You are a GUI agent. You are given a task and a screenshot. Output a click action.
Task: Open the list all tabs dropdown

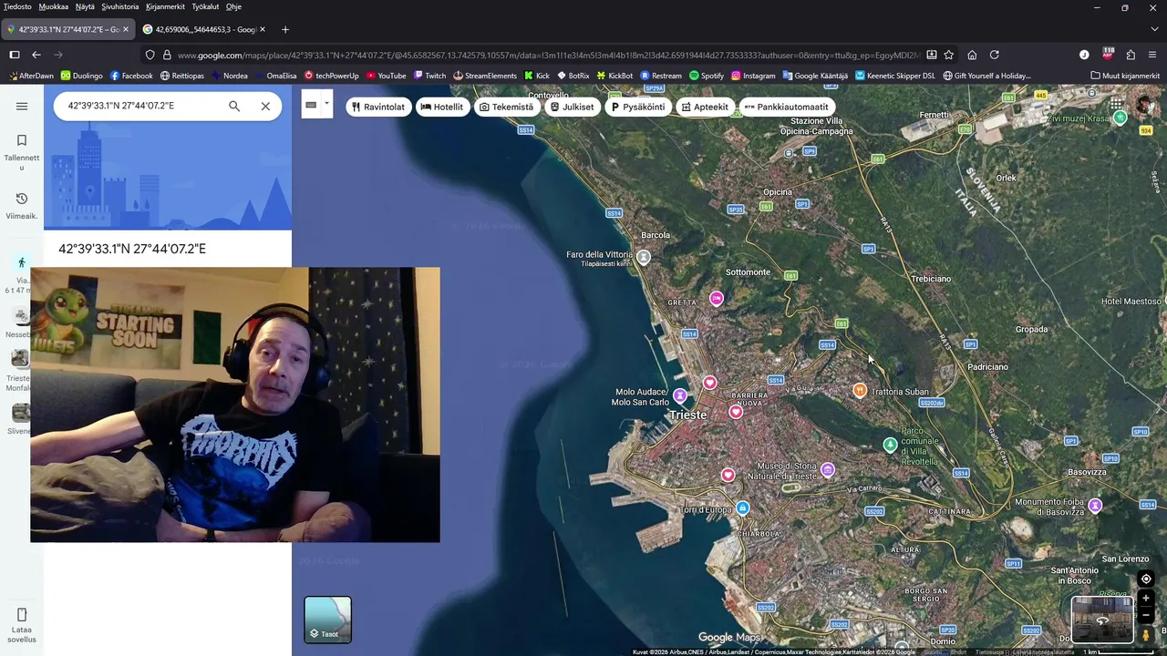(x=1153, y=29)
